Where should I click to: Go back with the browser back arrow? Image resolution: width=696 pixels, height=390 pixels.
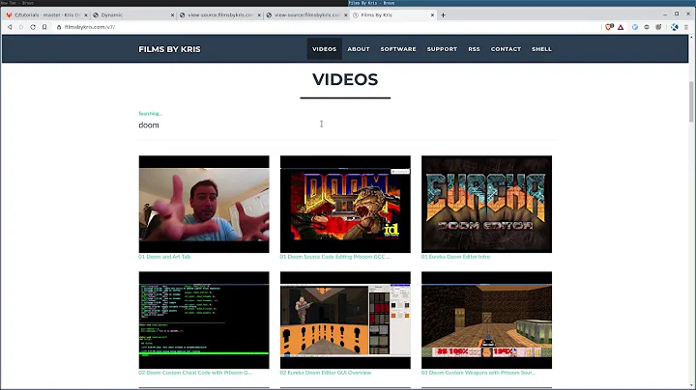point(10,27)
